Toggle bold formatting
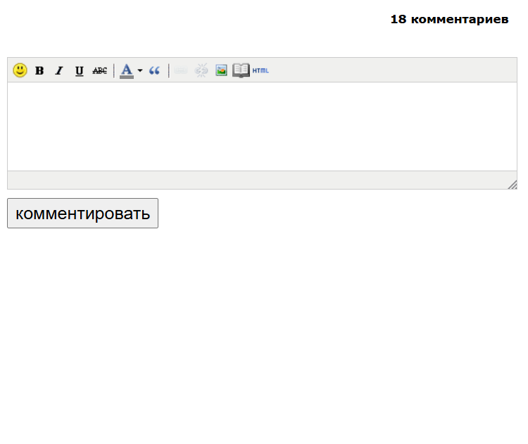The image size is (528, 444). click(39, 70)
